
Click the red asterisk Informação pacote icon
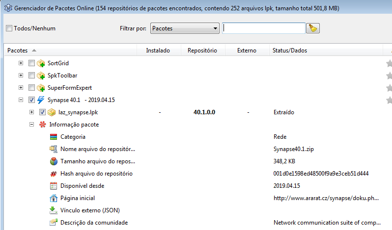43,125
